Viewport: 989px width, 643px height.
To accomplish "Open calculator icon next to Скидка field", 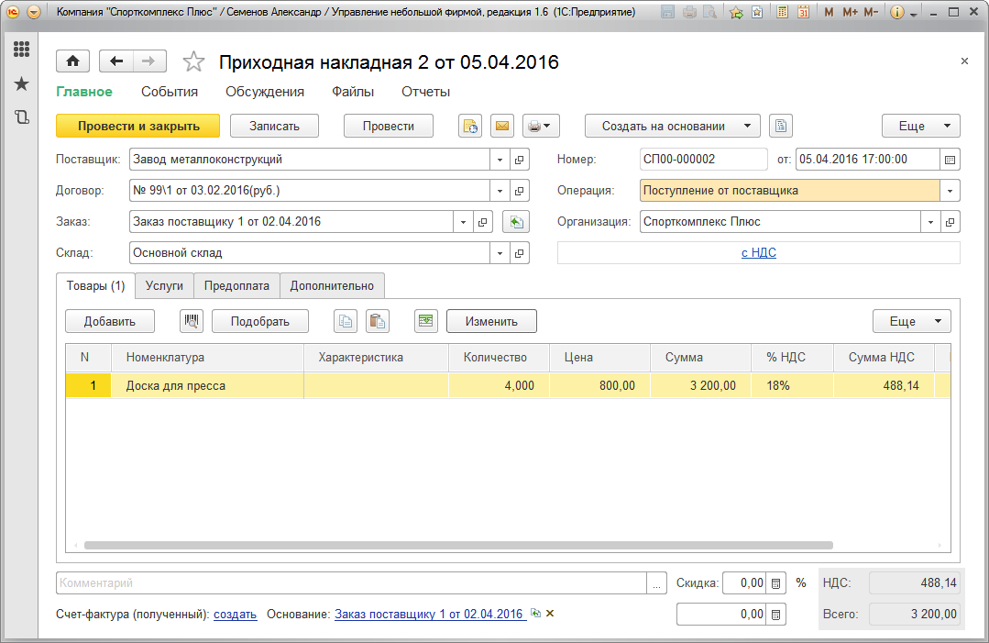I will [x=775, y=583].
